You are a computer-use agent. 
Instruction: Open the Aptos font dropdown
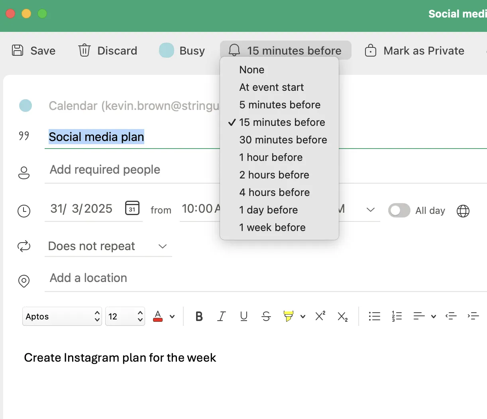click(62, 317)
